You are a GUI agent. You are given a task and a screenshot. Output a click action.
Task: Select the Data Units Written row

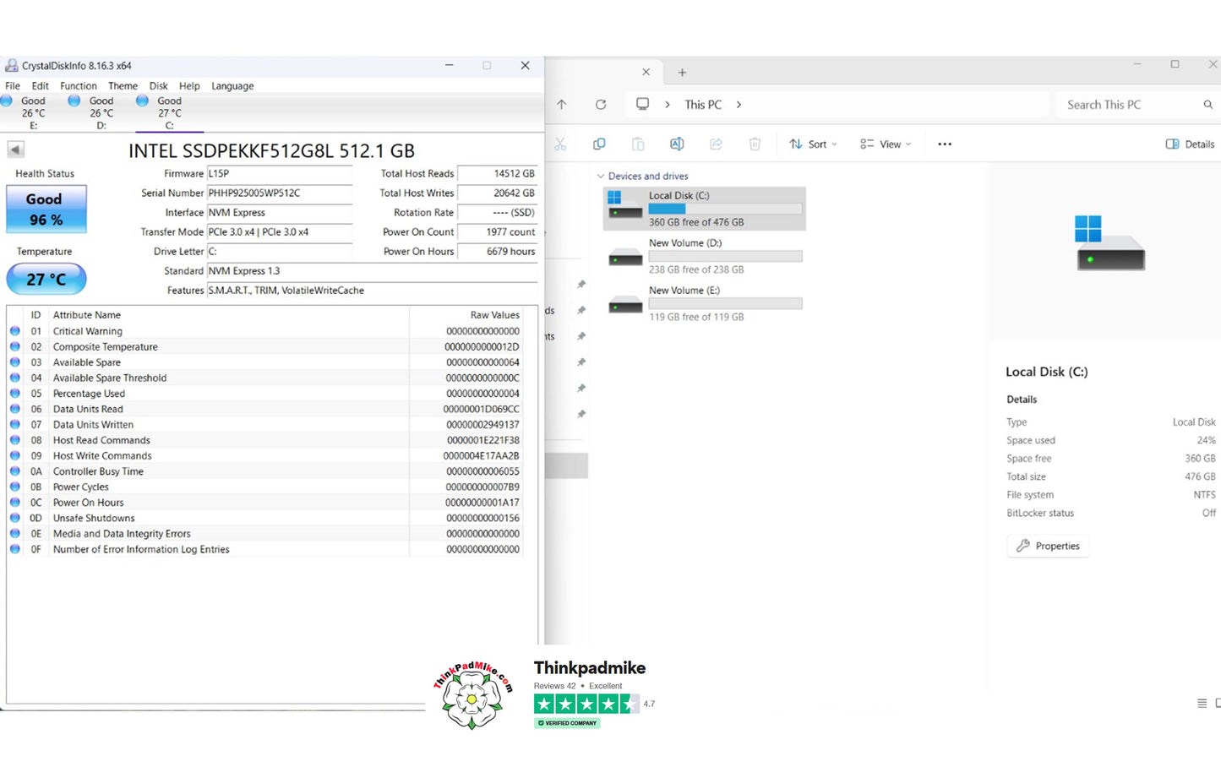(264, 425)
